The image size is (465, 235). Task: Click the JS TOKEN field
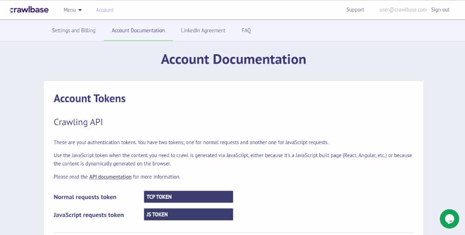pyautogui.click(x=188, y=215)
